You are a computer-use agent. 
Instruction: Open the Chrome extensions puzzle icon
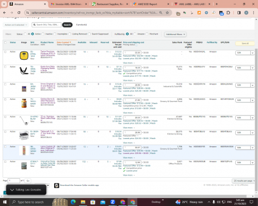point(228,13)
